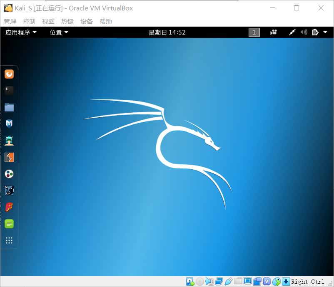Screen dimensions: 334x287
Task: Click the Show Applications grid in the dock
Action: tap(9, 240)
